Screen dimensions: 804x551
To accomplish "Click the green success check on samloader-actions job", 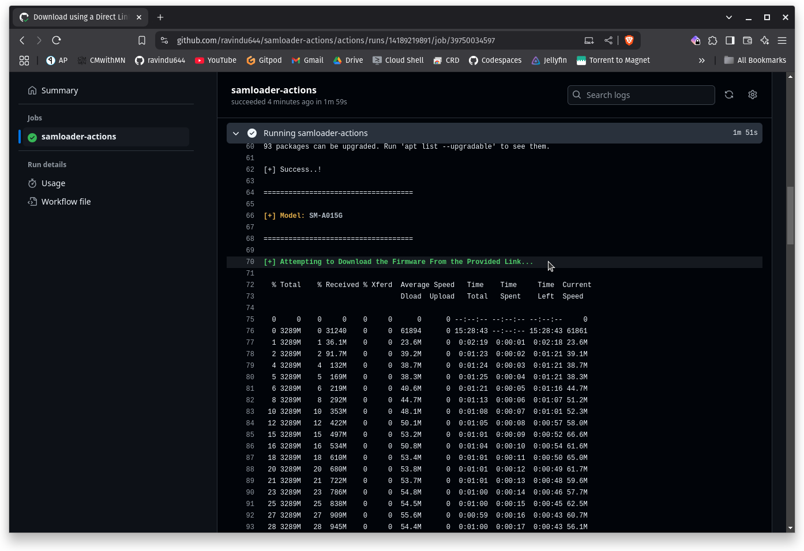I will pyautogui.click(x=32, y=137).
